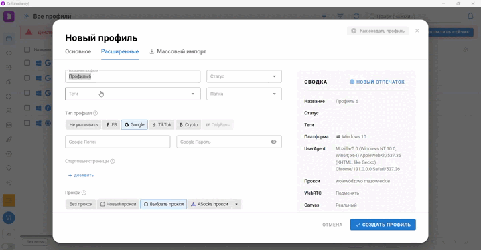Select ASocks прокси option
Viewport: 481px width, 250px height.
tap(210, 204)
